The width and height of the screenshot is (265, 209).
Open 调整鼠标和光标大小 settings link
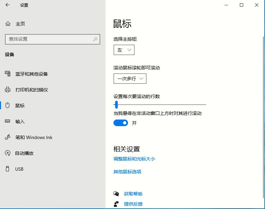[134, 159]
